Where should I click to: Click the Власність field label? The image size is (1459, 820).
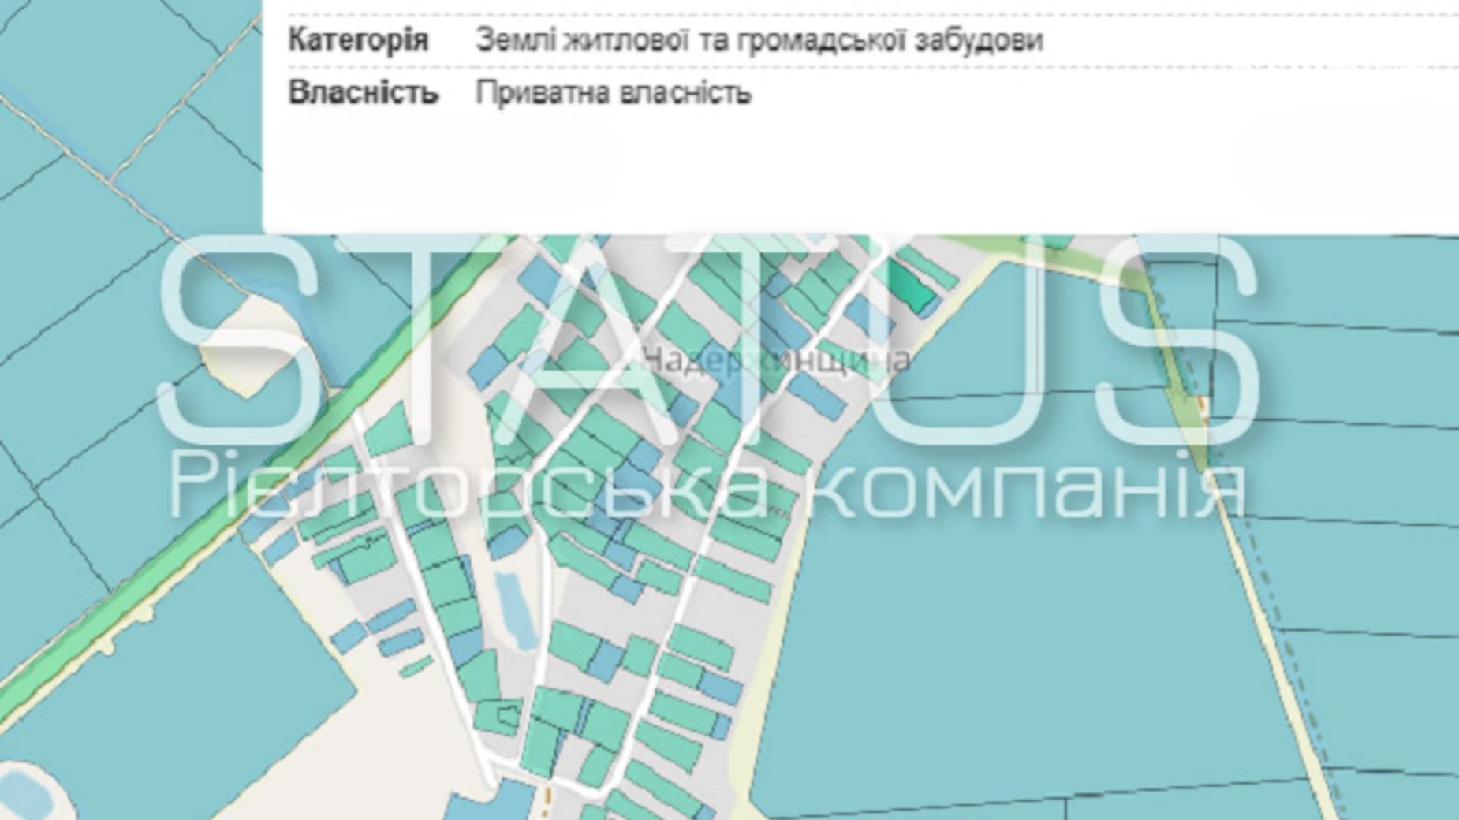[x=363, y=93]
